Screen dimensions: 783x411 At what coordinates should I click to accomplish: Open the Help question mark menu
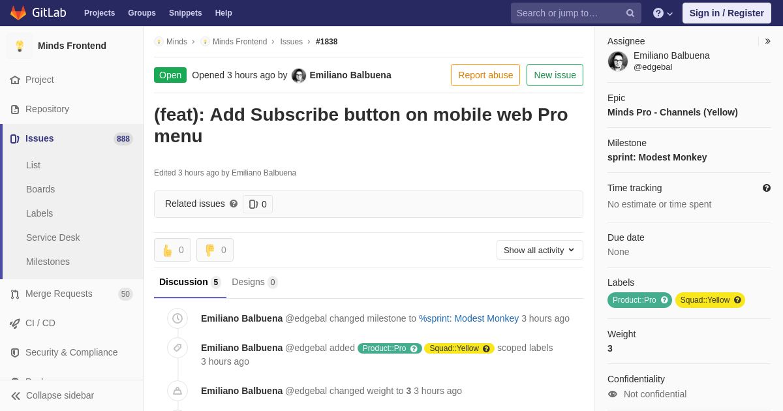[x=662, y=13]
